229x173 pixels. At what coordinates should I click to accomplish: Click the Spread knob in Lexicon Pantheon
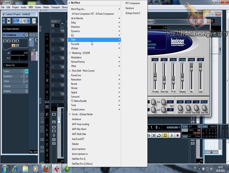(x=180, y=108)
